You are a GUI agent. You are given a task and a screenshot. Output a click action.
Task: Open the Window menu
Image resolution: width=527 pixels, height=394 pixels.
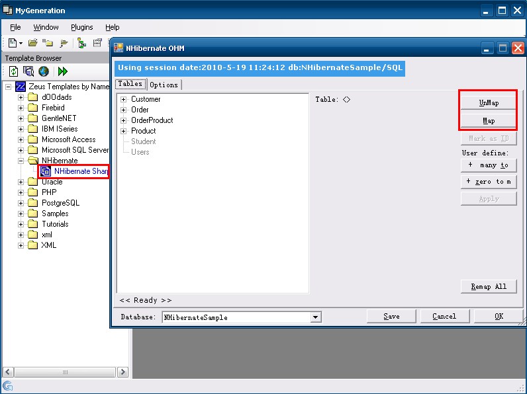tap(46, 27)
